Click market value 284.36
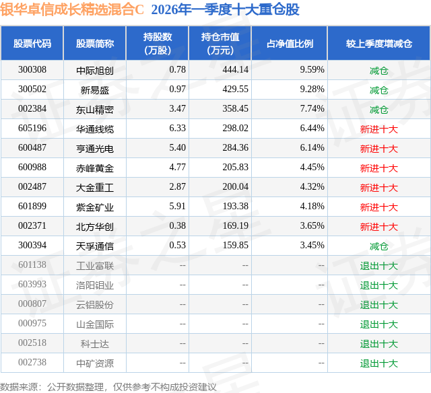The image size is (431, 393). pyautogui.click(x=235, y=148)
